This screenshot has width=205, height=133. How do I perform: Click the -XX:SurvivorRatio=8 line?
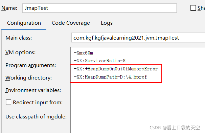[99, 61]
